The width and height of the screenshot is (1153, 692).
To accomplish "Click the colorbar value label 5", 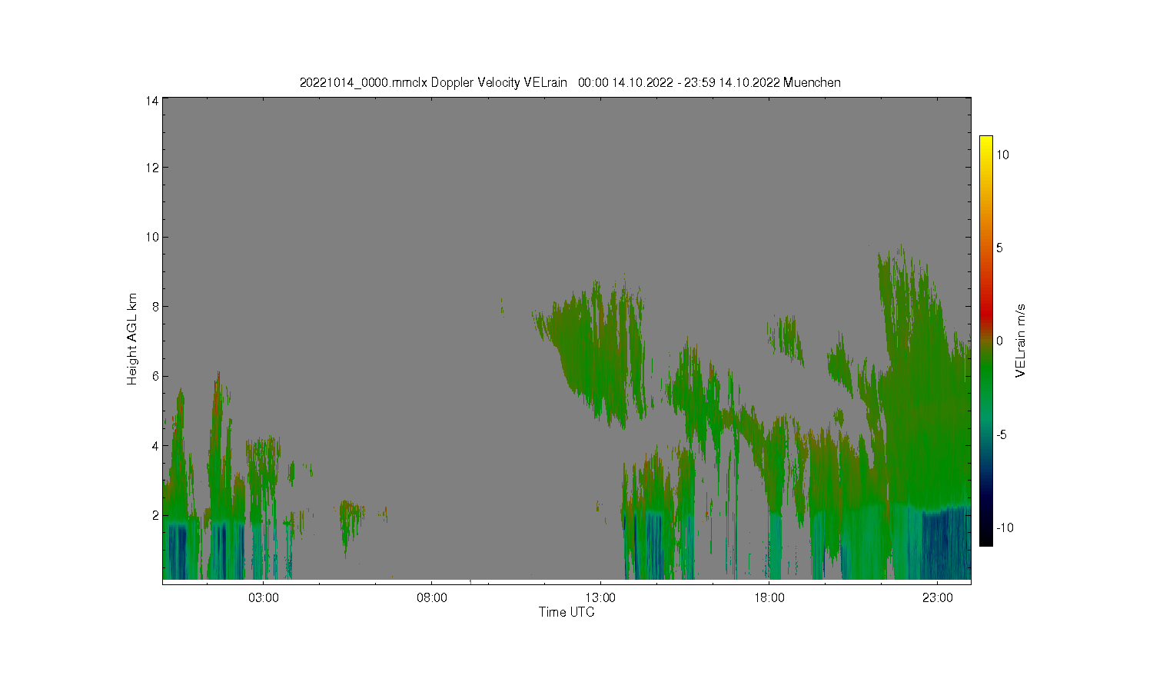I will [1000, 248].
